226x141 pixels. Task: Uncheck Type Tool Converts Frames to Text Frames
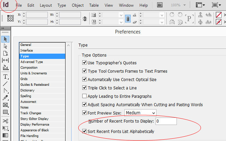pyautogui.click(x=84, y=71)
